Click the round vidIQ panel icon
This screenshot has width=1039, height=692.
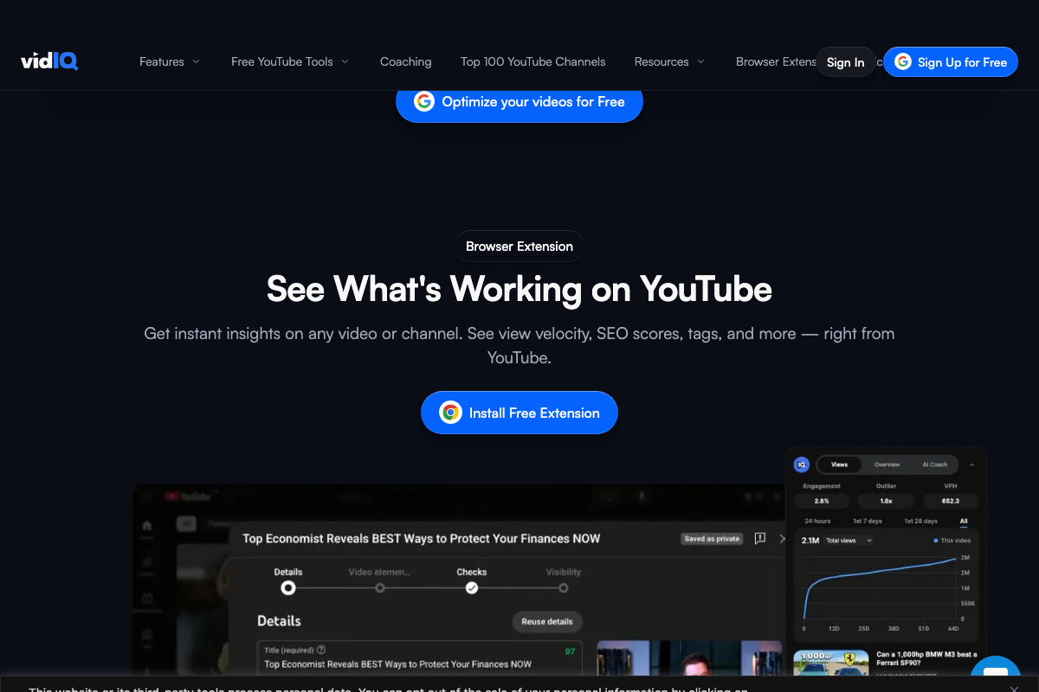click(802, 465)
